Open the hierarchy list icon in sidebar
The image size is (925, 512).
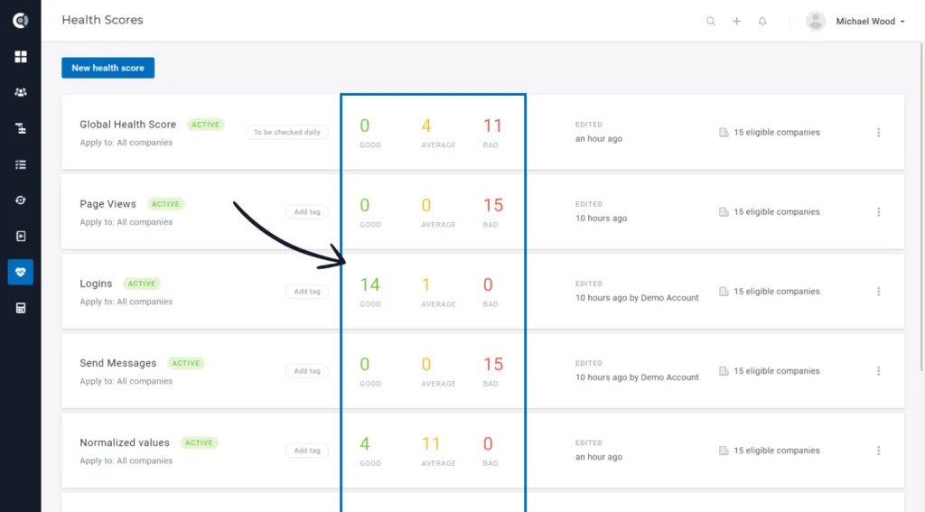[21, 128]
